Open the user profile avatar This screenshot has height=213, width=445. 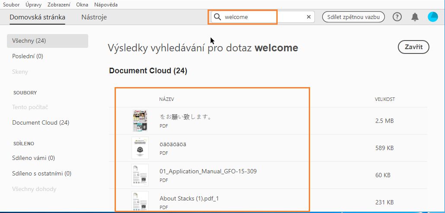coord(433,17)
